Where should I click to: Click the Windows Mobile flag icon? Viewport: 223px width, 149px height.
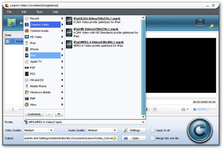point(27,92)
